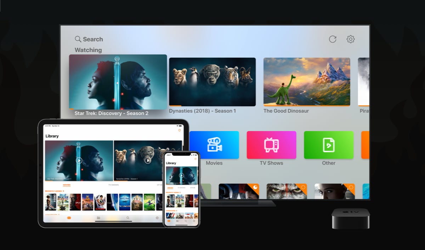Tap the search icon in iPhone tab bar
425x250 pixels.
point(186,221)
